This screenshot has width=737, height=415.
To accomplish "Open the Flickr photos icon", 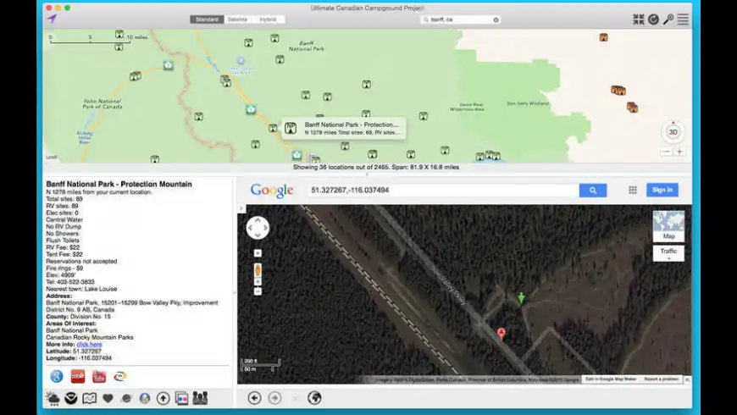I will [x=181, y=399].
